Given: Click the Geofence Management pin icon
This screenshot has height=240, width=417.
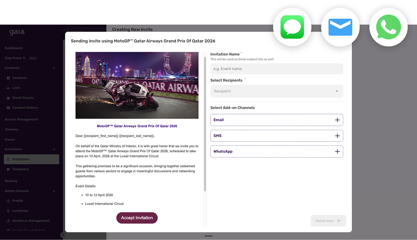Looking at the screenshot, I should click(8, 221).
